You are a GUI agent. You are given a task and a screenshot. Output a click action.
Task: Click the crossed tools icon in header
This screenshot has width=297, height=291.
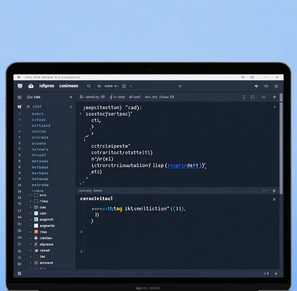pos(277,86)
